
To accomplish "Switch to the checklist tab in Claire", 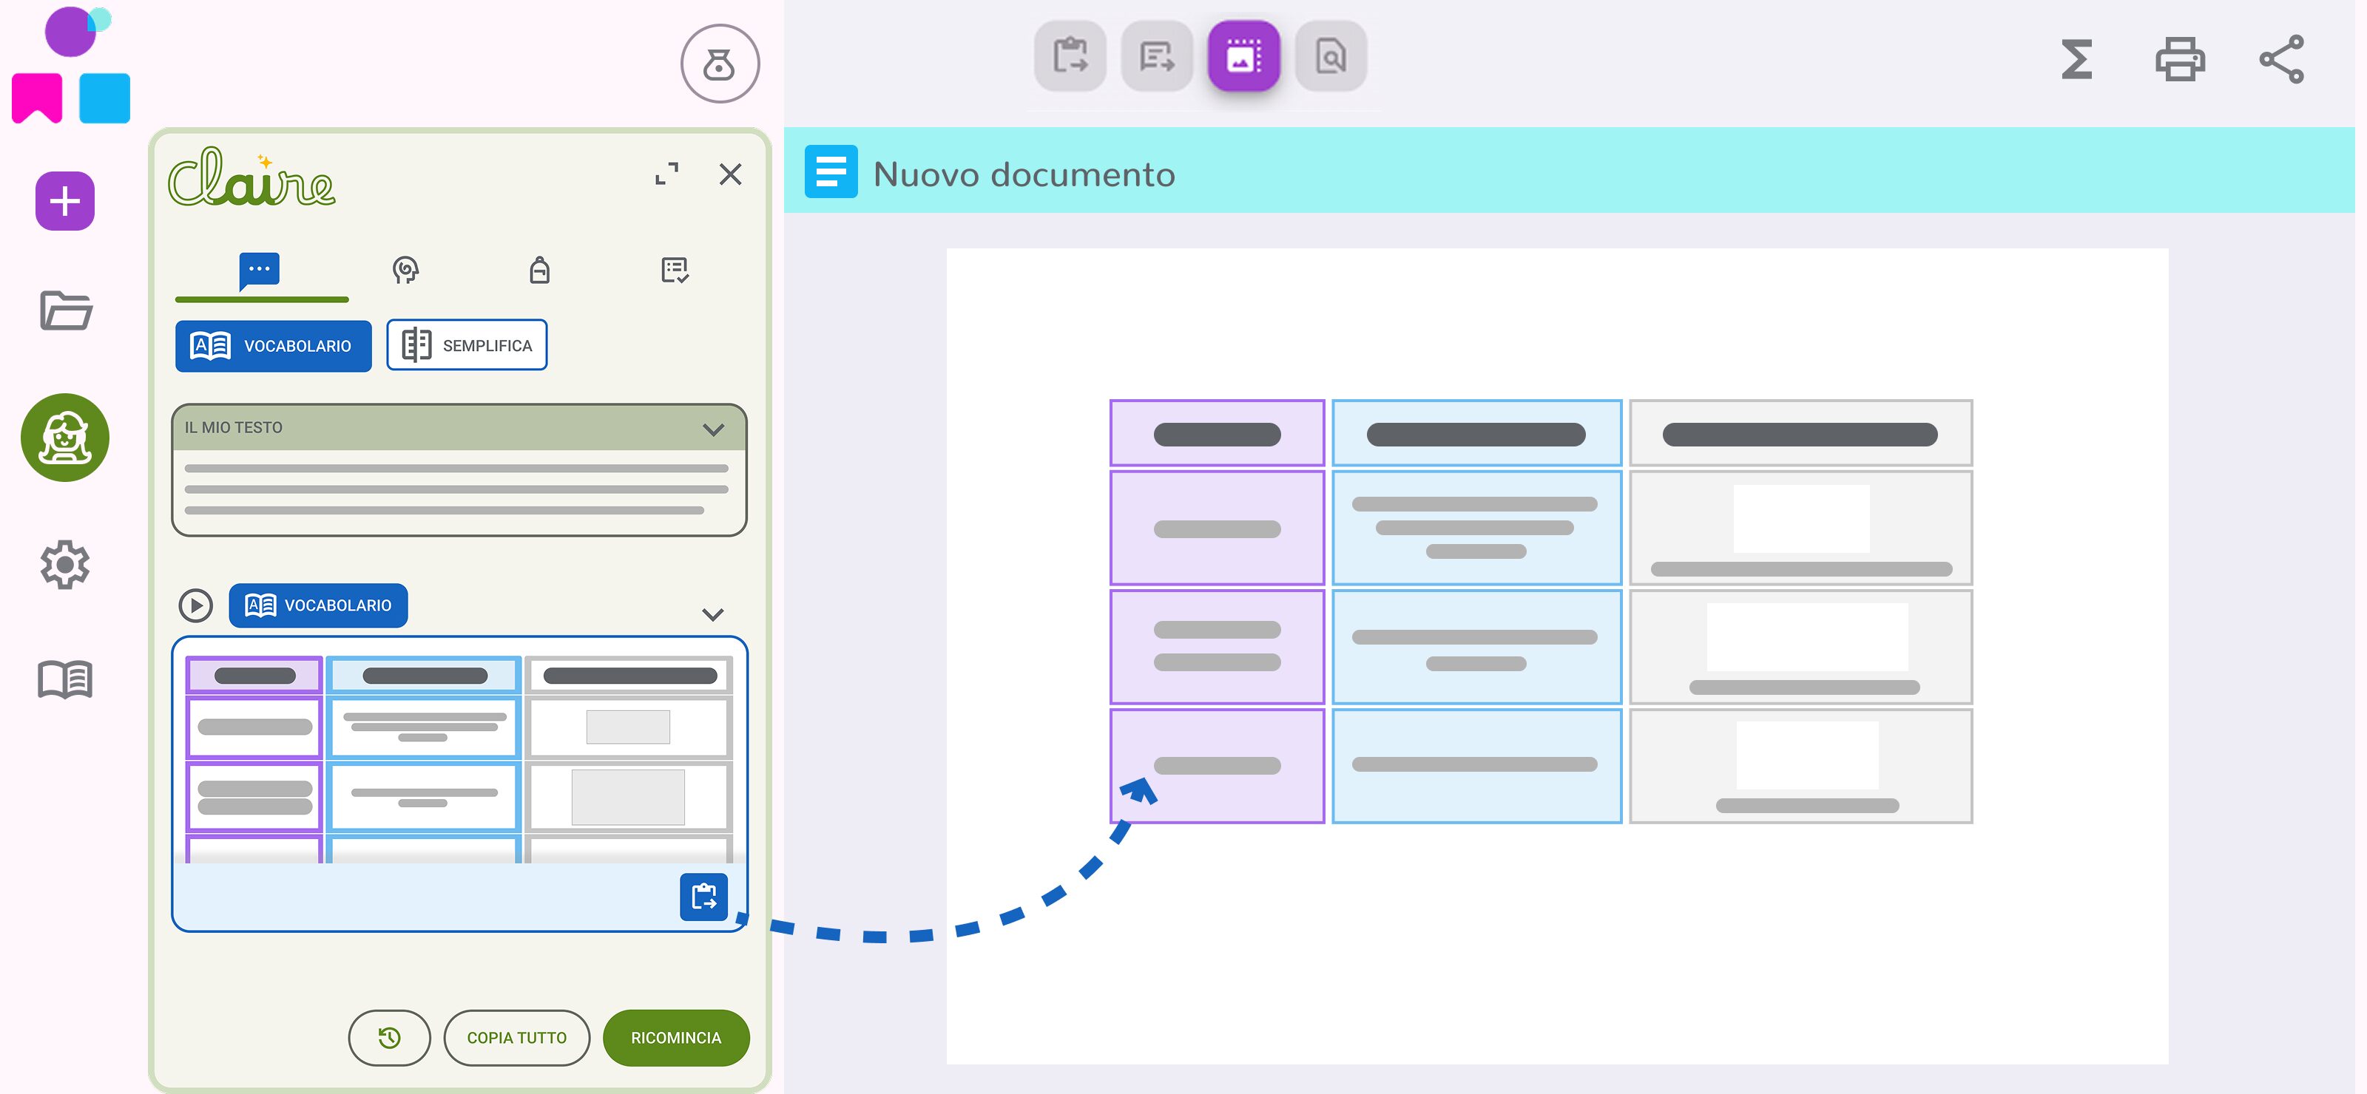I will tap(675, 270).
